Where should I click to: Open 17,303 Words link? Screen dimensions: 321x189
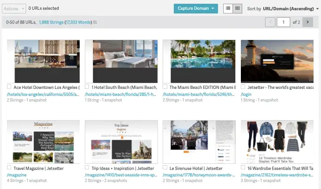[x=78, y=22]
